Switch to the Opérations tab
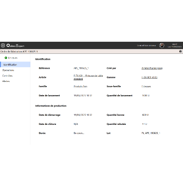183x183 pixels. pos(8,70)
